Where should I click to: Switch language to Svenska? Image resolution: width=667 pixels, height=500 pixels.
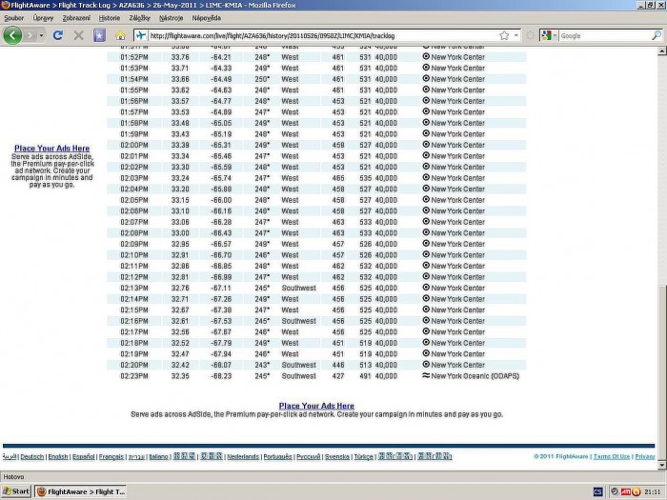pyautogui.click(x=337, y=456)
